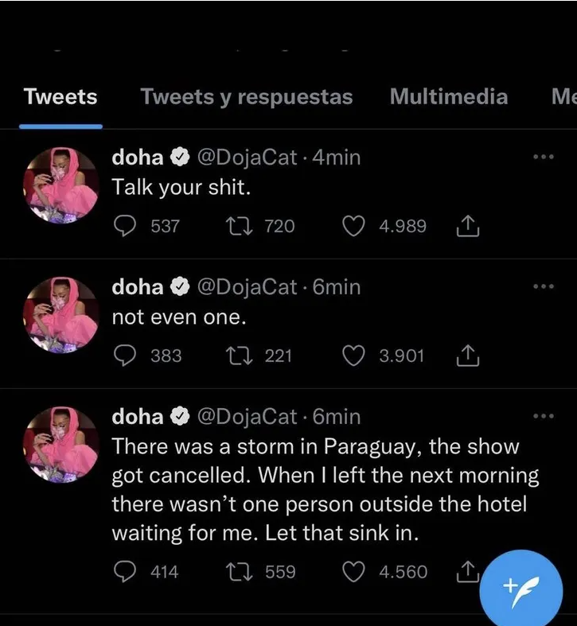Image resolution: width=577 pixels, height=626 pixels.
Task: Retweet the "Talk your shit." tweet
Action: tap(236, 227)
